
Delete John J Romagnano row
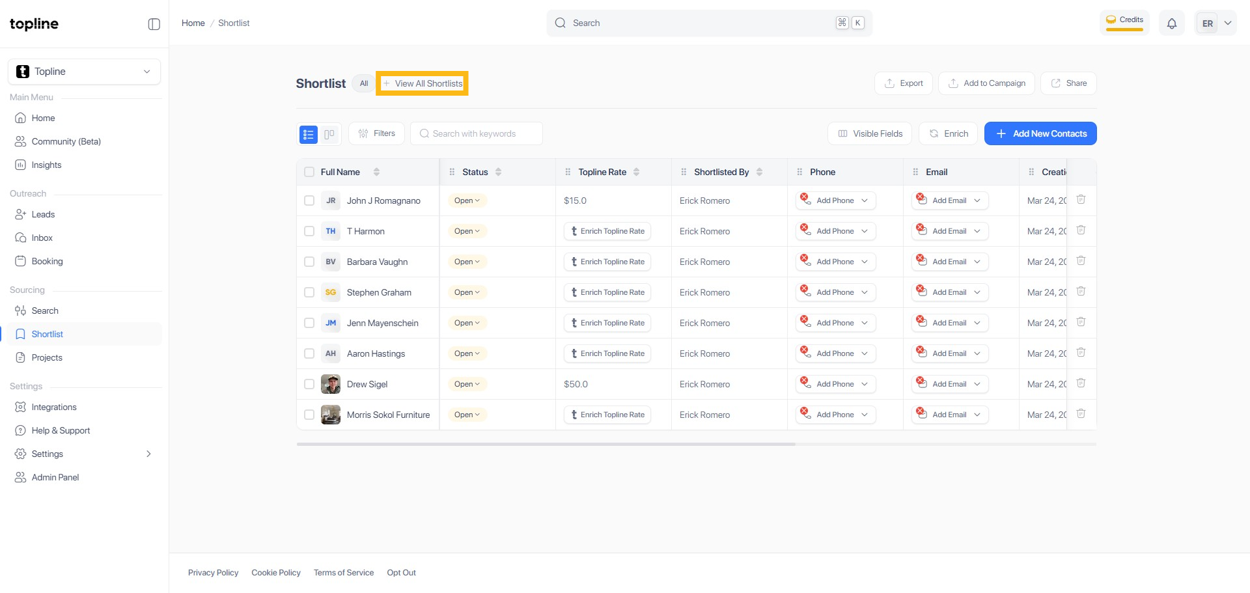coord(1081,199)
